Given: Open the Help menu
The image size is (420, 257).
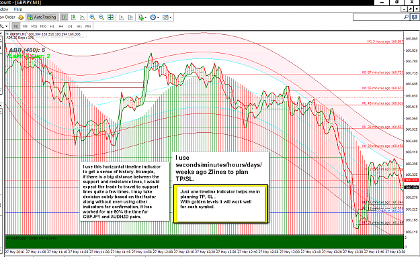Looking at the screenshot, I should pos(18,9).
